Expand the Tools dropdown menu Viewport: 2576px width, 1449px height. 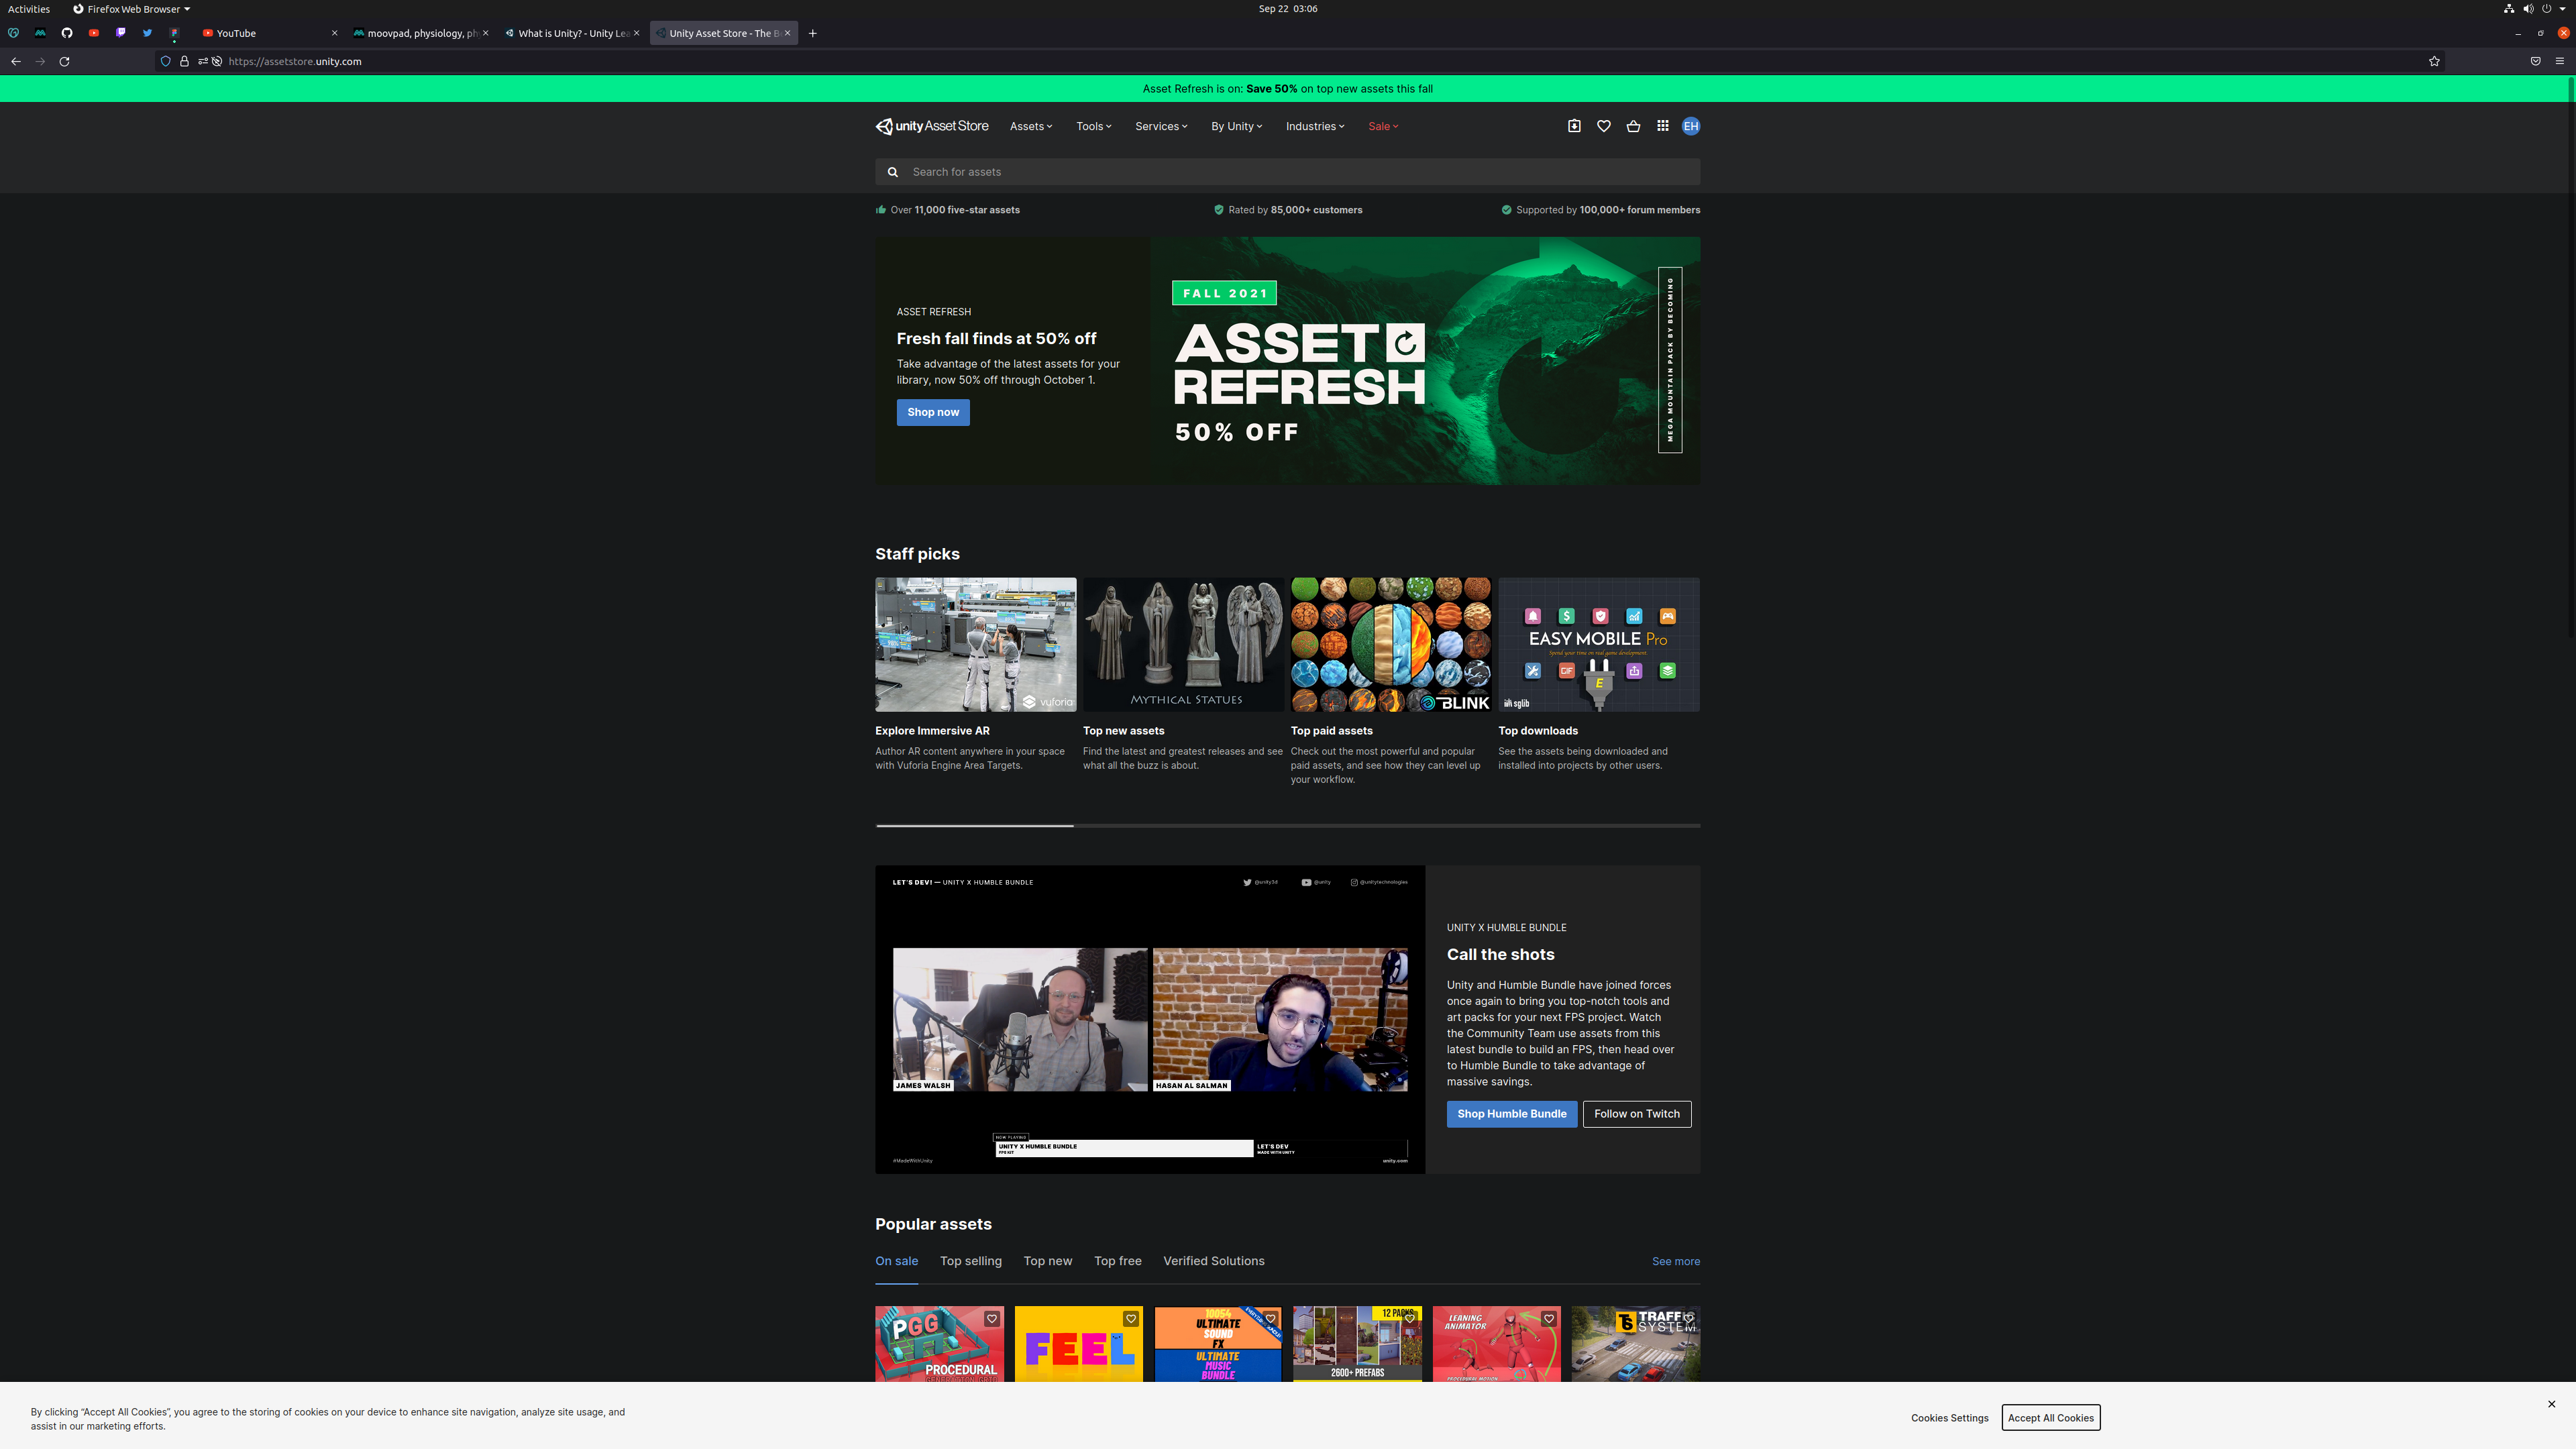coord(1094,126)
